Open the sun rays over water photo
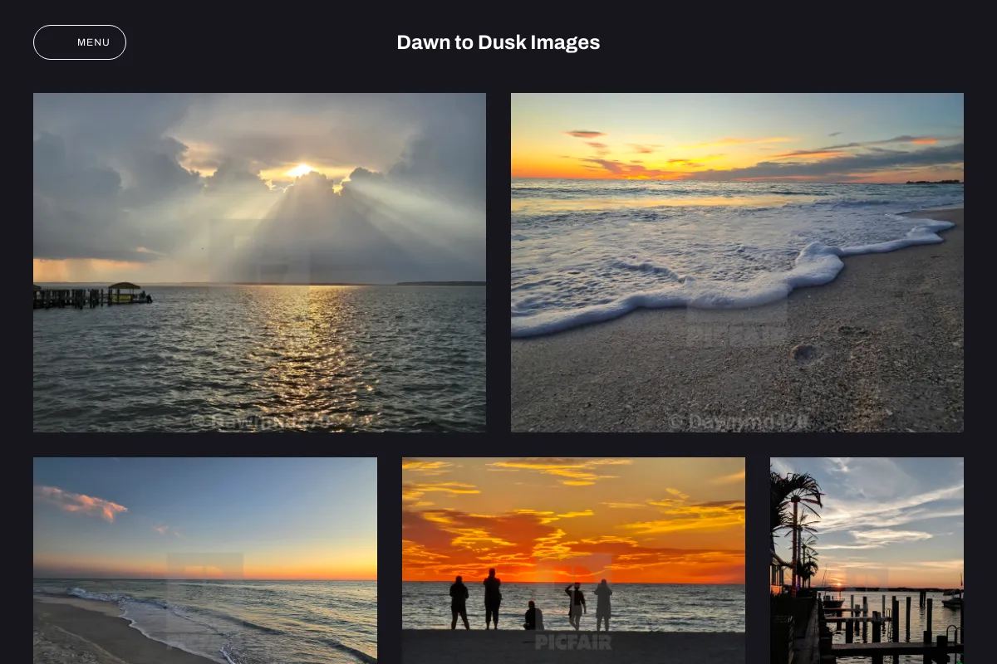 point(259,262)
